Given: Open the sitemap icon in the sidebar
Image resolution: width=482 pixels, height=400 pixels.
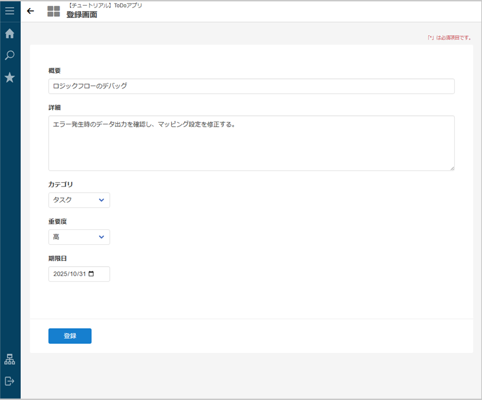Looking at the screenshot, I should click(10, 359).
